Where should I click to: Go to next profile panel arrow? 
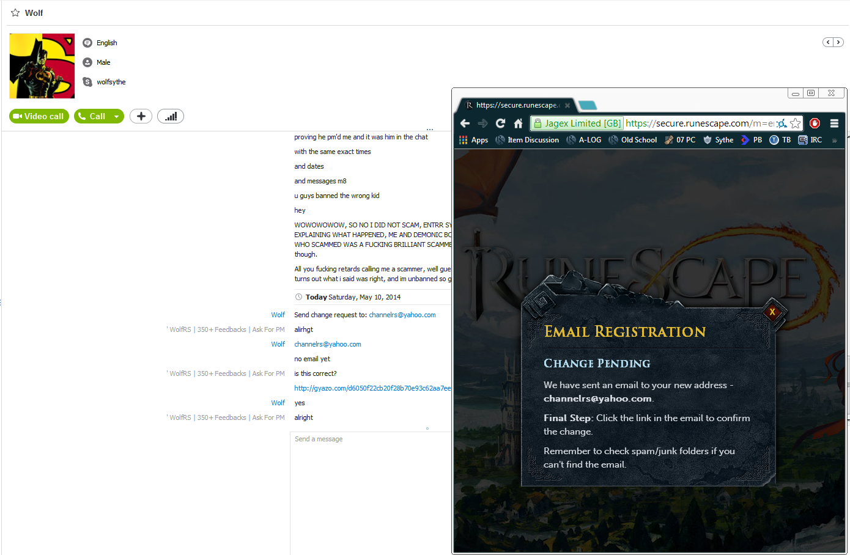point(838,42)
